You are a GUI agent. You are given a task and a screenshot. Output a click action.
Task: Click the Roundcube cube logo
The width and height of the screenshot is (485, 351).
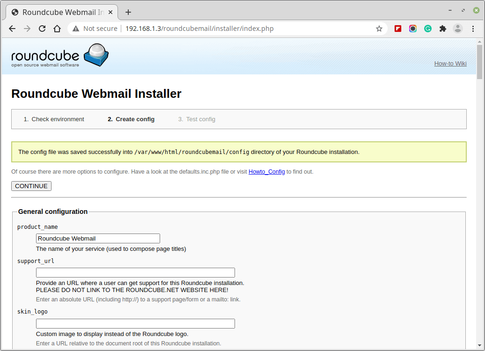96,55
